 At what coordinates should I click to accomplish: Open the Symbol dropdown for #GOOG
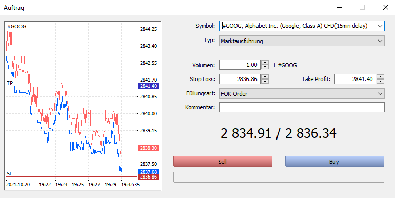380,26
